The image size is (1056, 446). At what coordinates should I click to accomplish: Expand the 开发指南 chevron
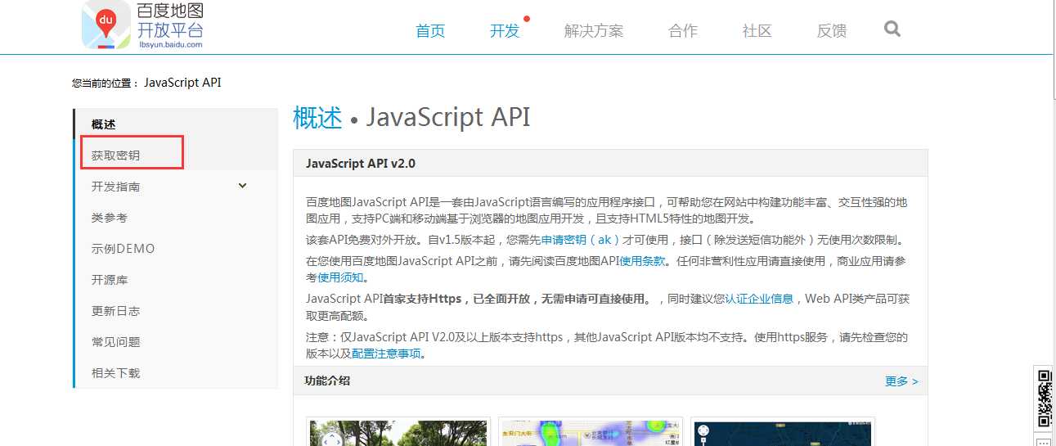pos(242,186)
